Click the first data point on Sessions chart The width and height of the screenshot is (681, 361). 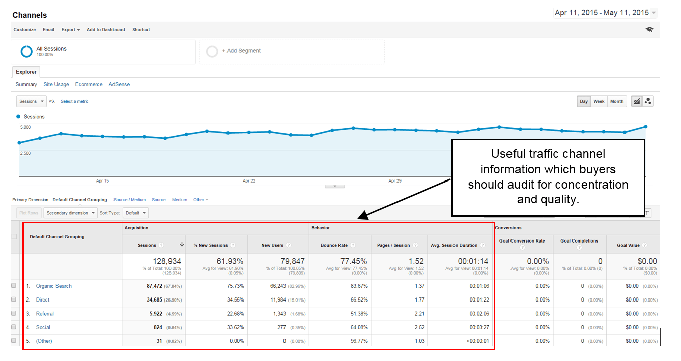click(19, 143)
